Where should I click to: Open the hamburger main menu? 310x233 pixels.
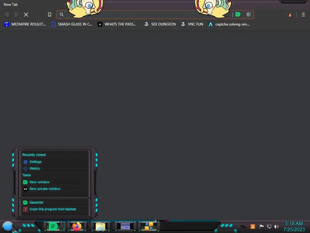[303, 15]
